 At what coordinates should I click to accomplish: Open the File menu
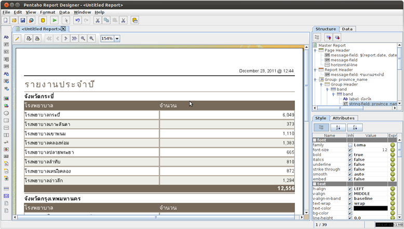[6, 12]
